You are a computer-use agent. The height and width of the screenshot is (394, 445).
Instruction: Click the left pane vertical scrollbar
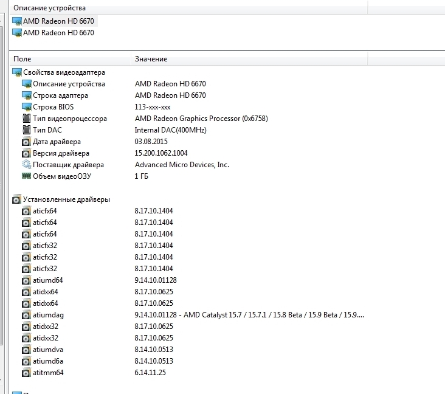point(1,184)
